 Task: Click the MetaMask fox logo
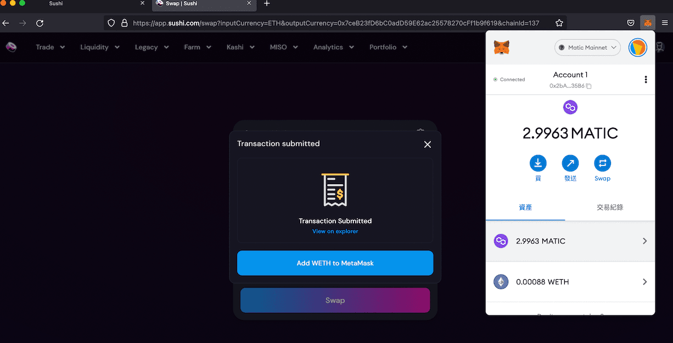coord(502,48)
